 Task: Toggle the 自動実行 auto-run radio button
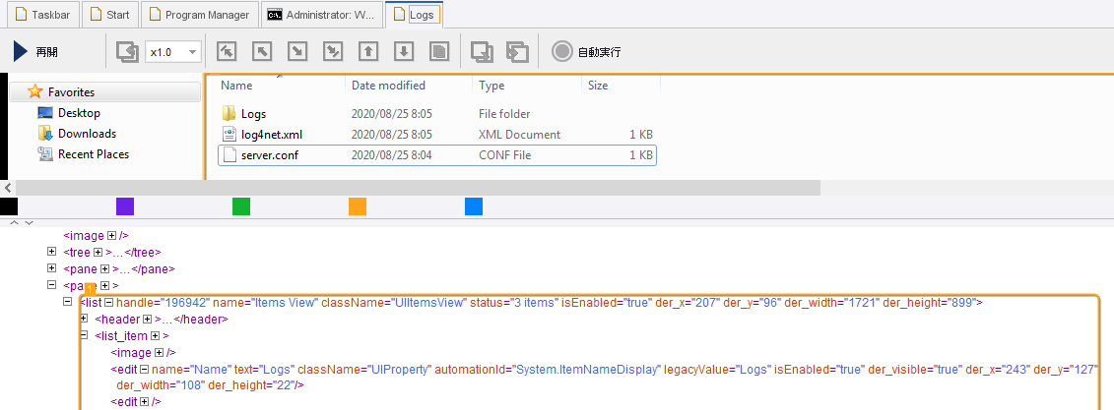(561, 52)
